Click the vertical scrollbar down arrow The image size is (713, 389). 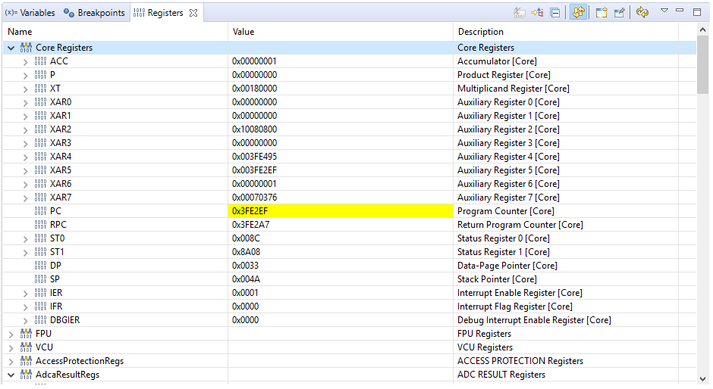click(x=703, y=378)
